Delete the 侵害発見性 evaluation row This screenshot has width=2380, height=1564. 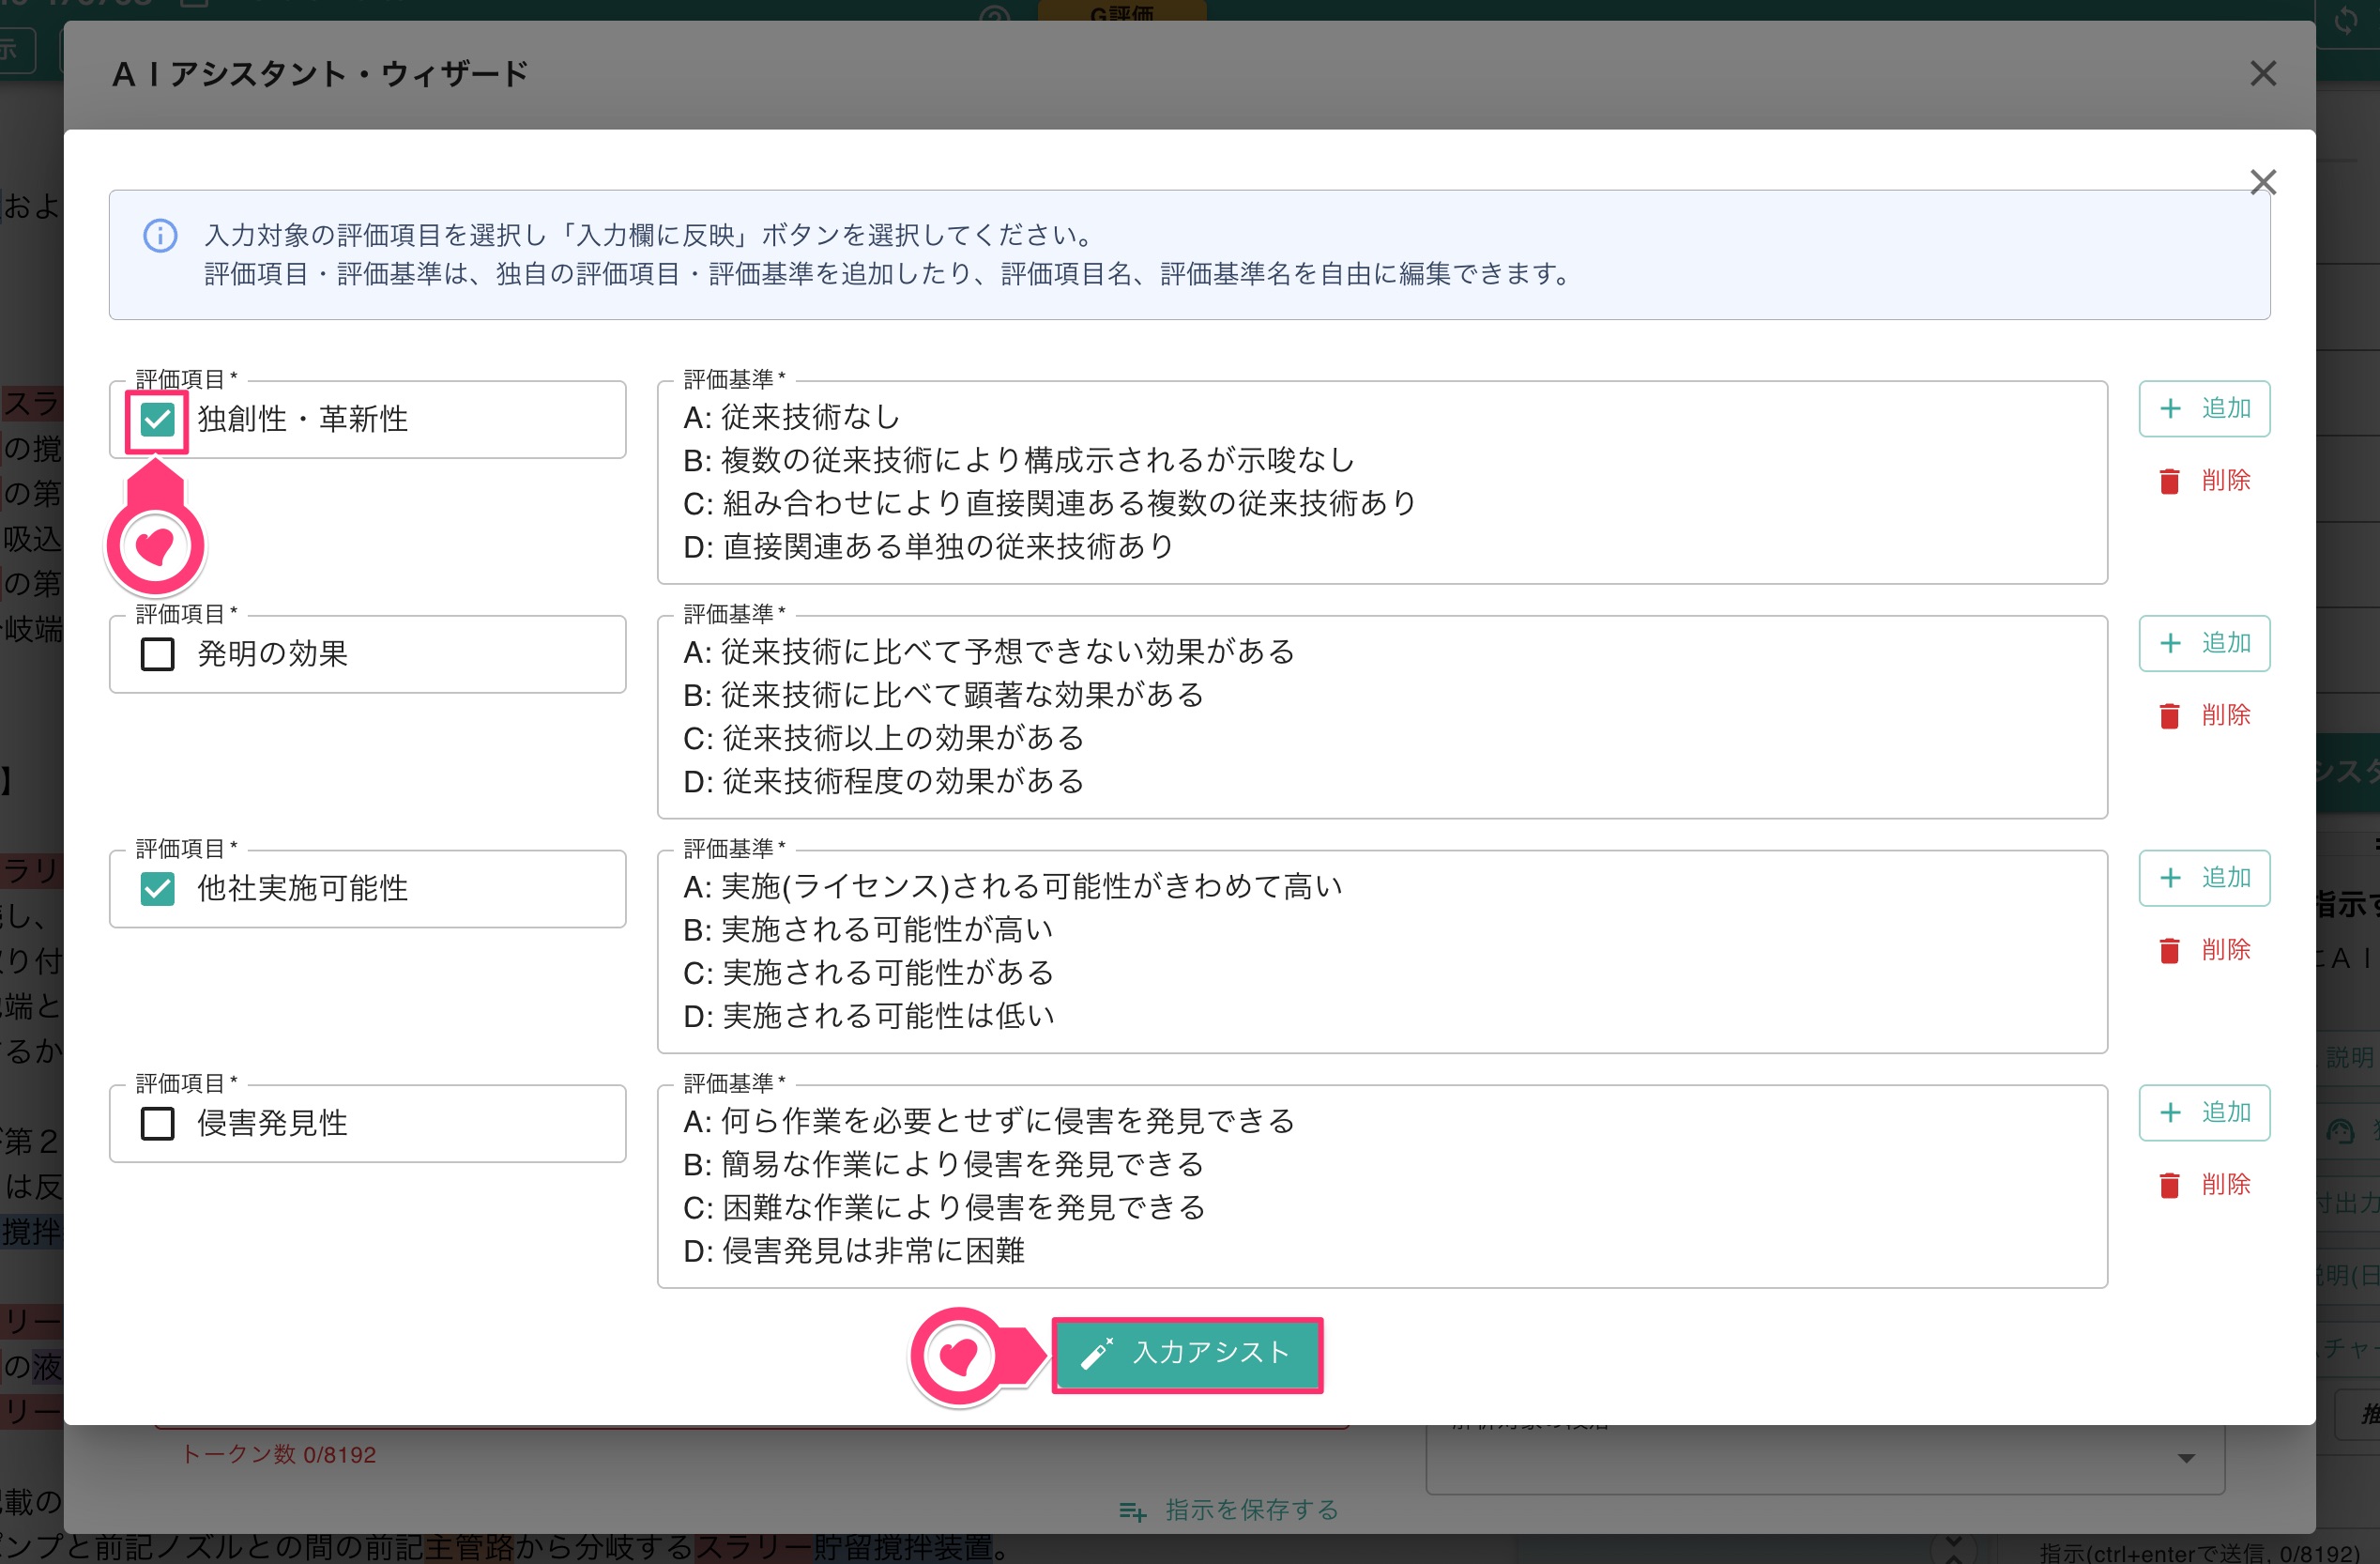coord(2204,1185)
